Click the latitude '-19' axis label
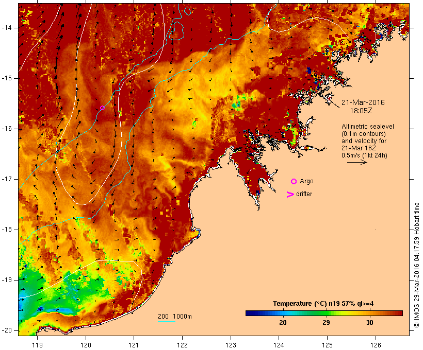The image size is (423, 350). [7, 280]
